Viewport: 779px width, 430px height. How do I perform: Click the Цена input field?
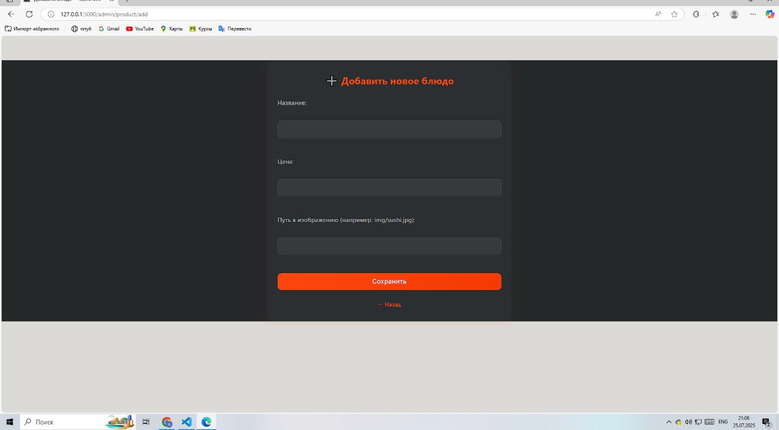point(389,187)
